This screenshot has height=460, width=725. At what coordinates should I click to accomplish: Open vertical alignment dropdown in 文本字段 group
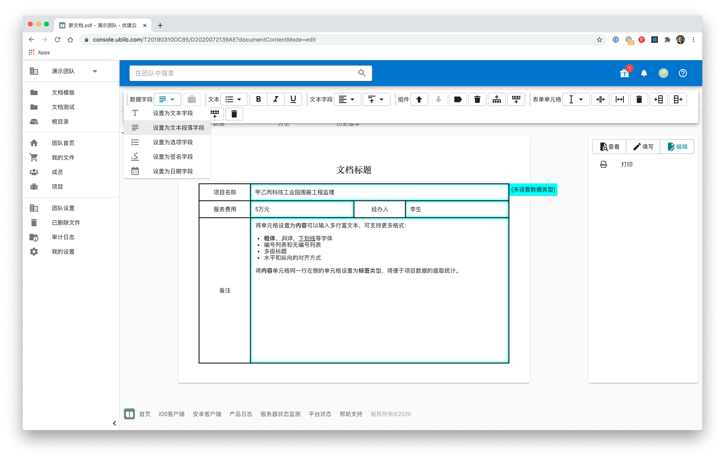[376, 99]
